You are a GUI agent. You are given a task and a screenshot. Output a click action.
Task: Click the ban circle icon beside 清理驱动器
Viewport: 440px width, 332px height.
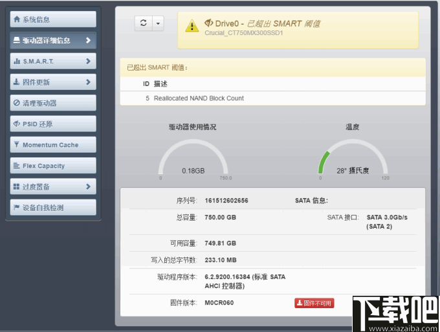(x=17, y=103)
